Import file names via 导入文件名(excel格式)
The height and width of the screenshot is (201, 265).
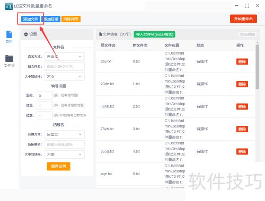coord(155,34)
